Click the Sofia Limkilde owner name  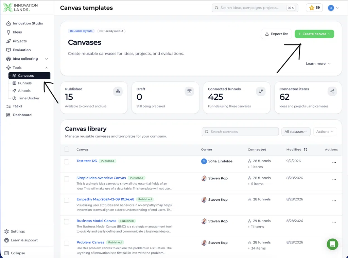click(x=220, y=161)
